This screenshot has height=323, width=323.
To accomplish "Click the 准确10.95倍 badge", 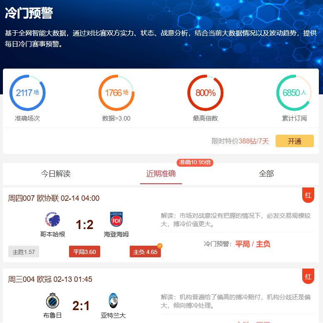I will (x=195, y=162).
